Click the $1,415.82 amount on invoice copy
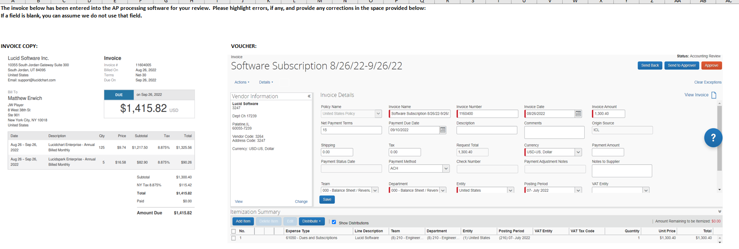The width and height of the screenshot is (739, 249). [x=144, y=108]
